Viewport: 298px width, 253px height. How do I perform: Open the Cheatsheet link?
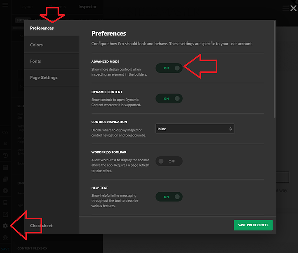coord(41,226)
